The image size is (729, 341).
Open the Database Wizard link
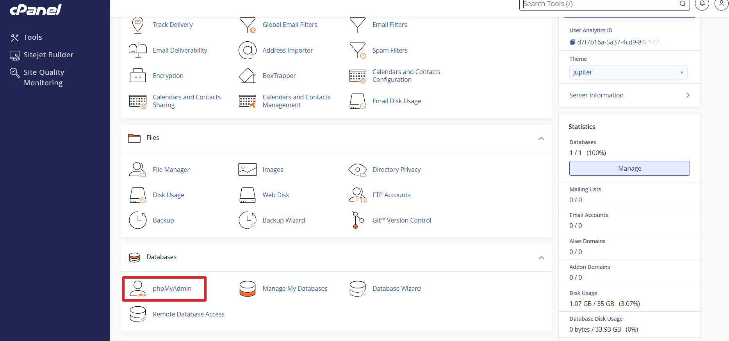pyautogui.click(x=396, y=289)
